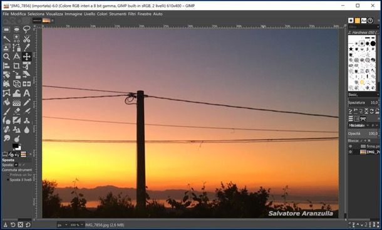Open the Undo History tab below toolbox
The width and height of the screenshot is (382, 230).
[17, 154]
